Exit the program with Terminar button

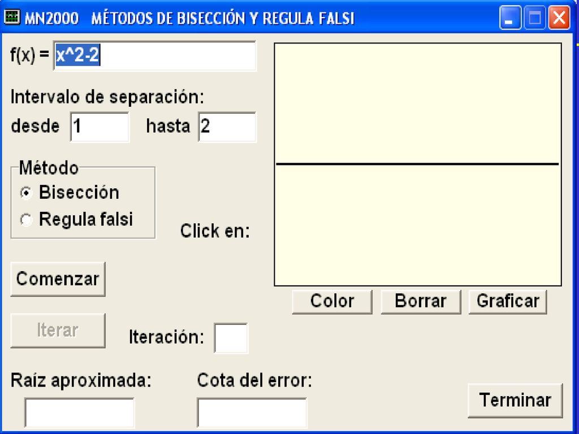[x=515, y=401]
